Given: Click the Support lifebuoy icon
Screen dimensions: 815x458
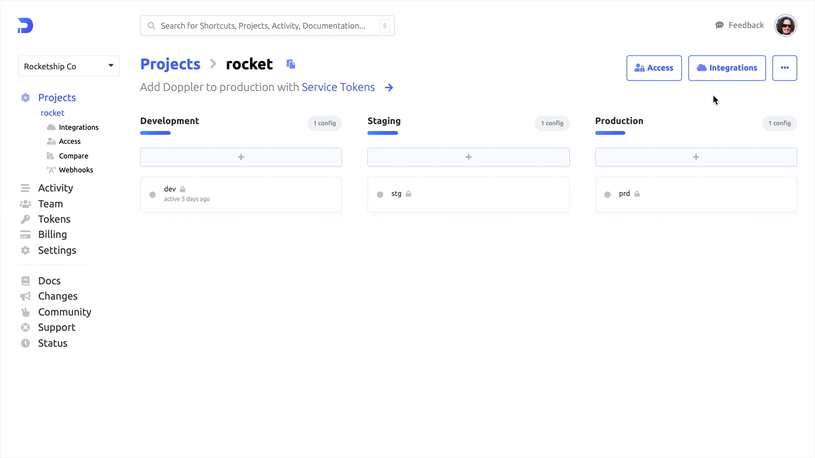Looking at the screenshot, I should point(25,327).
